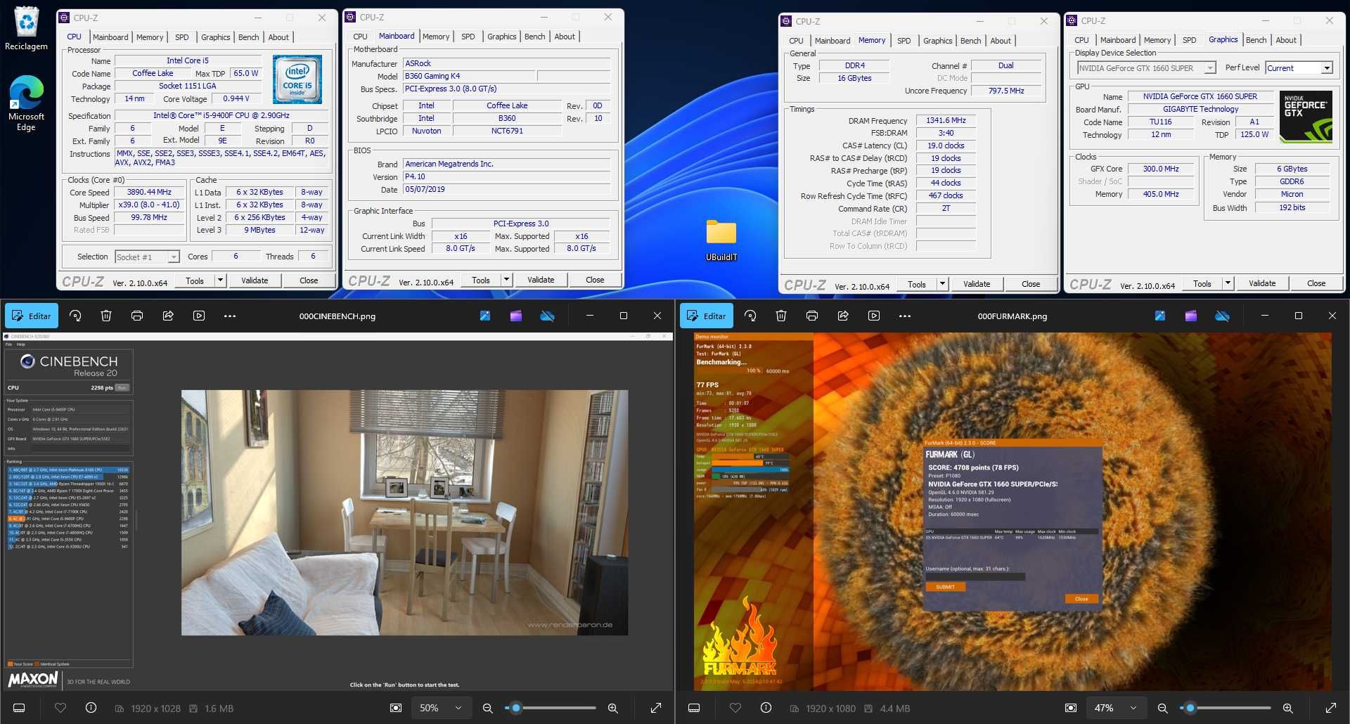Enter fullscreen for the 000FURMARK.png viewer

tap(1331, 708)
